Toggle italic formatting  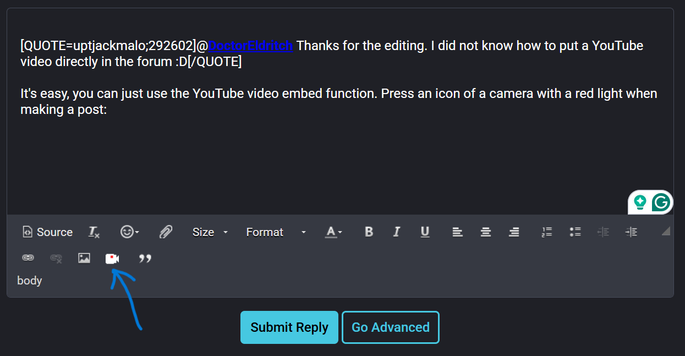pos(397,232)
